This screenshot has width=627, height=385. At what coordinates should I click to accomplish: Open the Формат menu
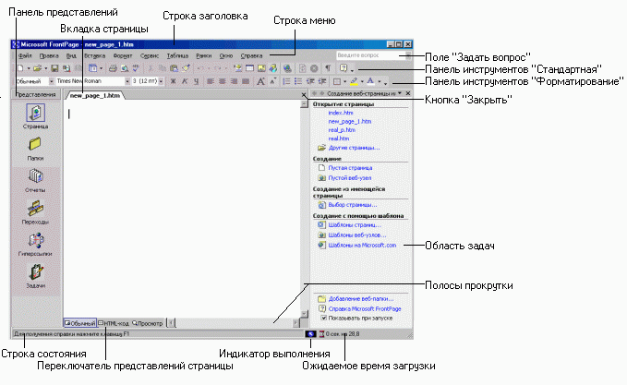(123, 55)
